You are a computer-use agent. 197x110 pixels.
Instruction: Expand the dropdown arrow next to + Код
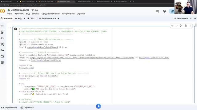(24, 18)
